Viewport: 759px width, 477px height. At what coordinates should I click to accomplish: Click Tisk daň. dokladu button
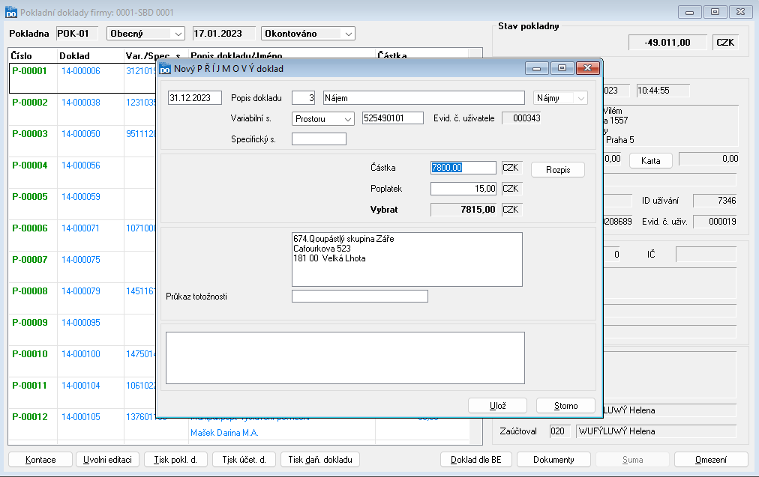(x=320, y=460)
